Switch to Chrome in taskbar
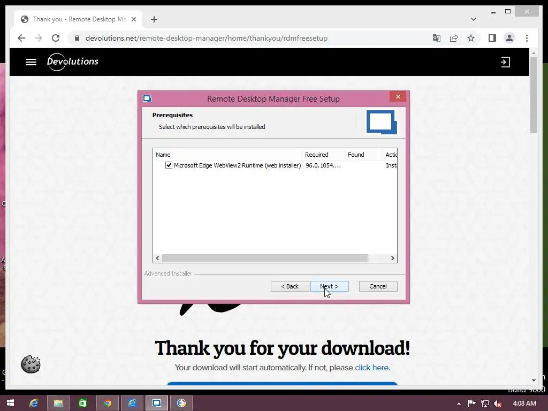The height and width of the screenshot is (411, 548). click(x=107, y=403)
